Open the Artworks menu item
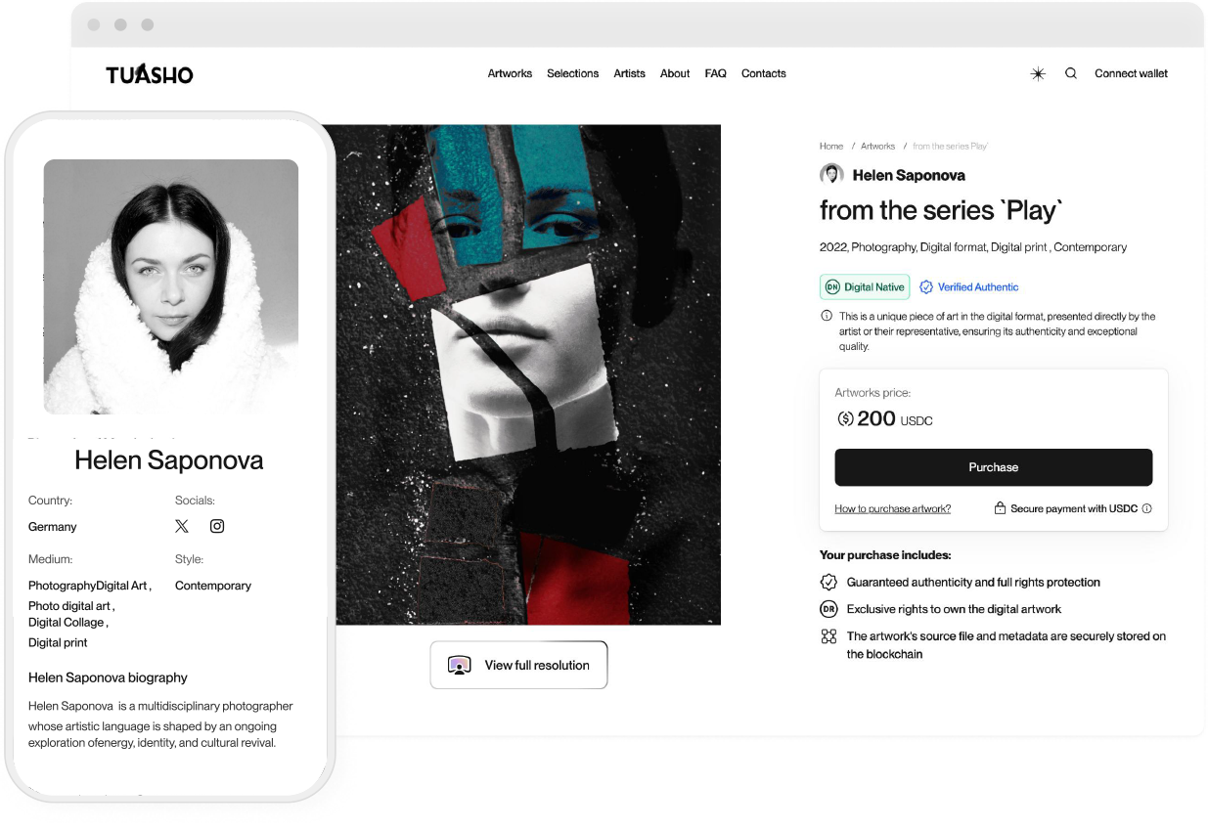1208x829 pixels. (x=510, y=73)
